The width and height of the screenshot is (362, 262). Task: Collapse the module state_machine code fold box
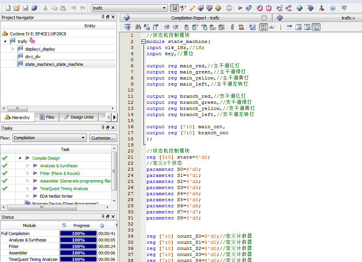click(144, 41)
